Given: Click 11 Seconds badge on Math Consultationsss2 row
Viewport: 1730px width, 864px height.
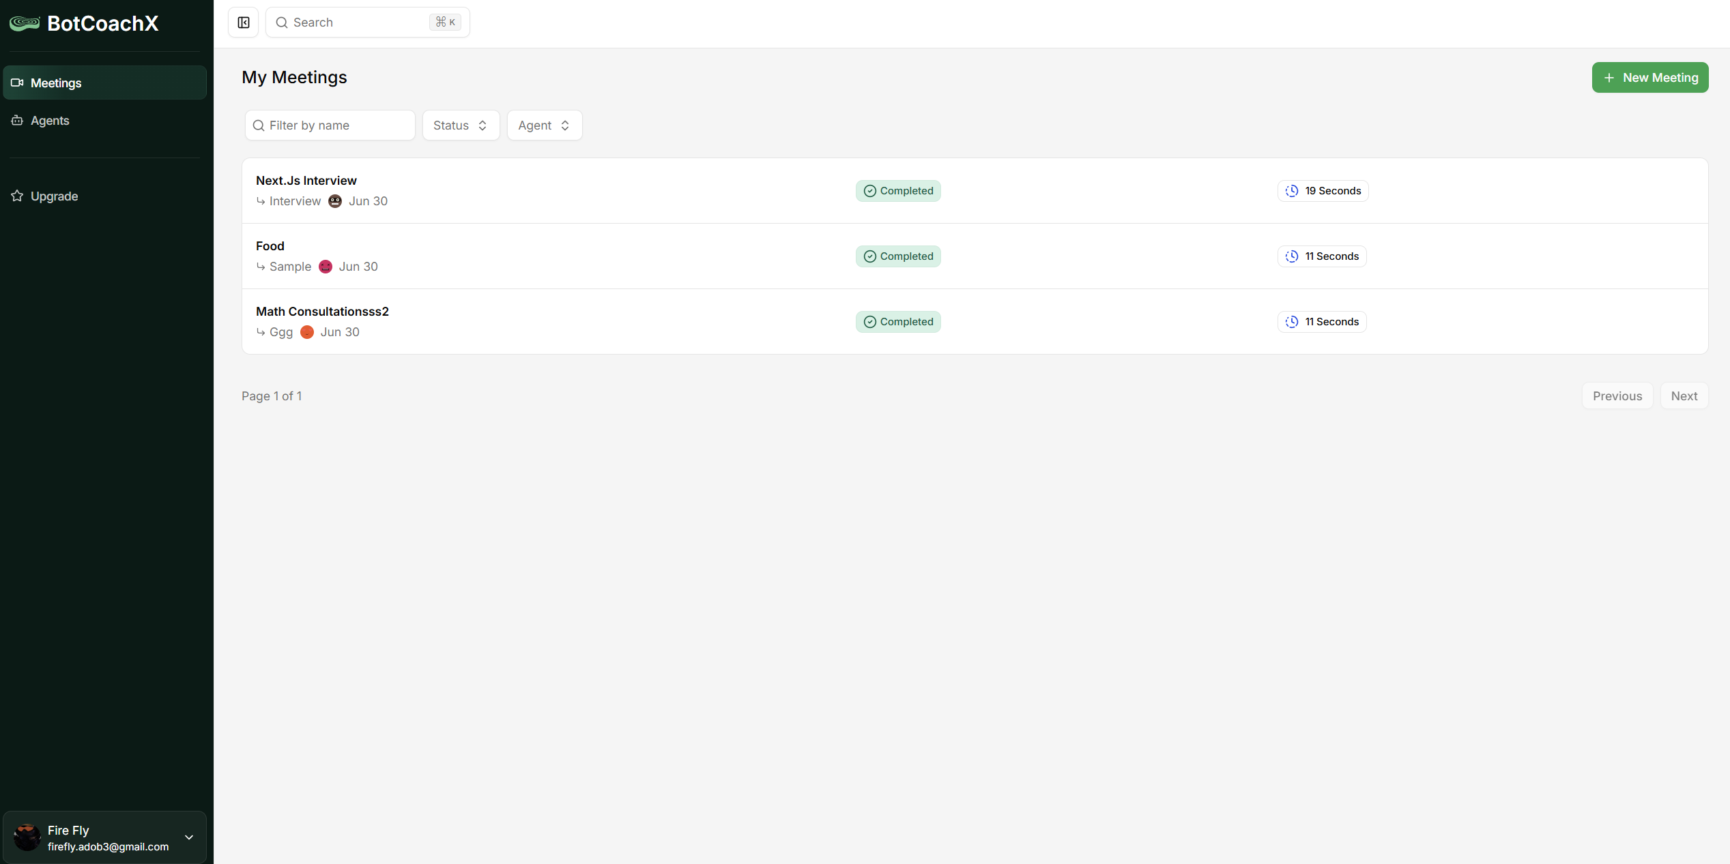Looking at the screenshot, I should tap(1322, 322).
